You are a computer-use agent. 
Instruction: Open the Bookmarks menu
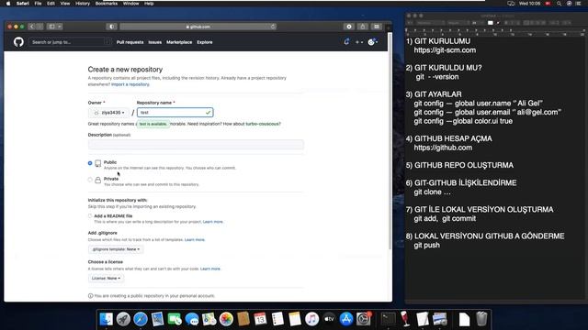(x=107, y=4)
